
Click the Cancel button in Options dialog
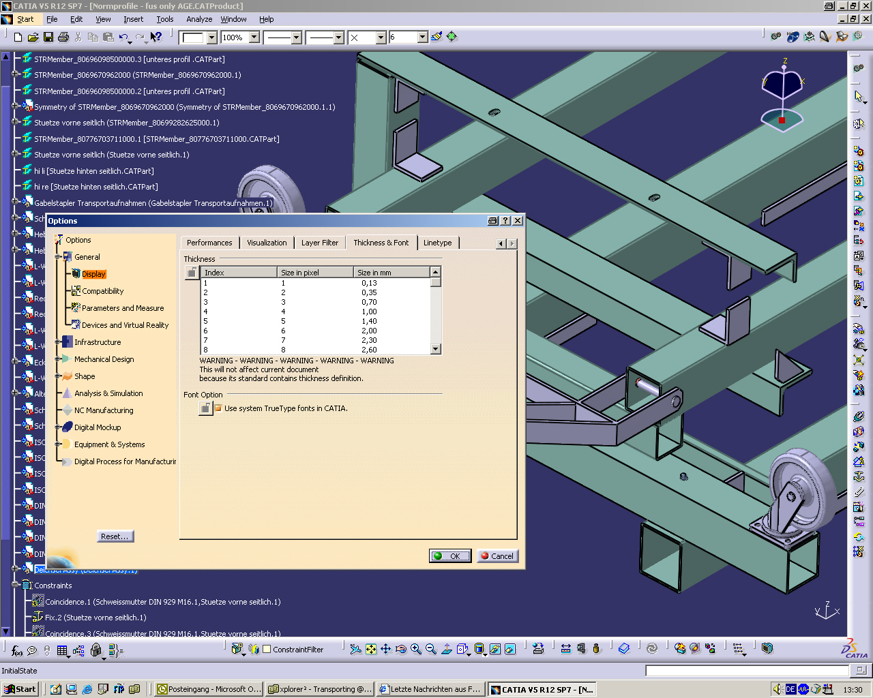tap(497, 556)
